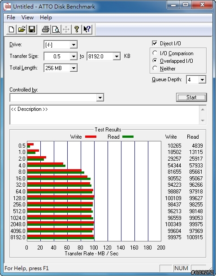Click the NUM status bar indicator
The height and width of the screenshot is (276, 216).
point(181,268)
